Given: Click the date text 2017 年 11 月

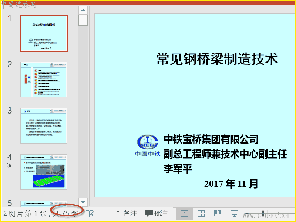Looking at the screenshot, I should 231,184.
